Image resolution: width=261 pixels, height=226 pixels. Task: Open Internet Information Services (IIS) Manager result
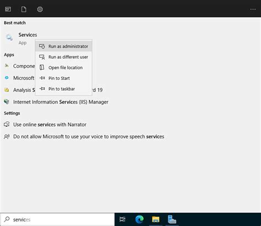(x=56, y=102)
